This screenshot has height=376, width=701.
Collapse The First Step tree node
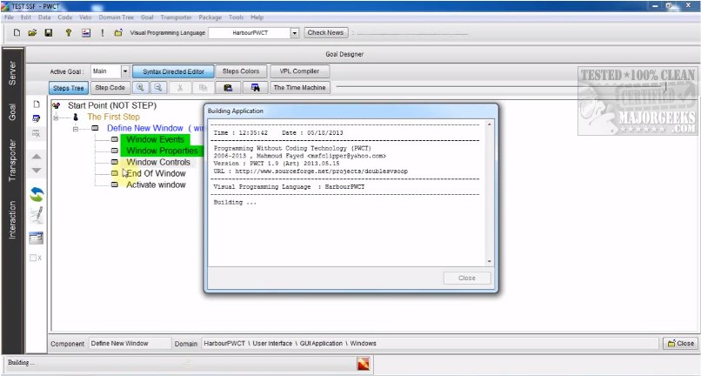point(56,117)
